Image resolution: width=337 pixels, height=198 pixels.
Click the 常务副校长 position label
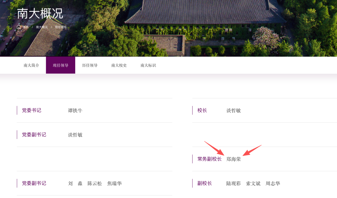click(x=209, y=159)
